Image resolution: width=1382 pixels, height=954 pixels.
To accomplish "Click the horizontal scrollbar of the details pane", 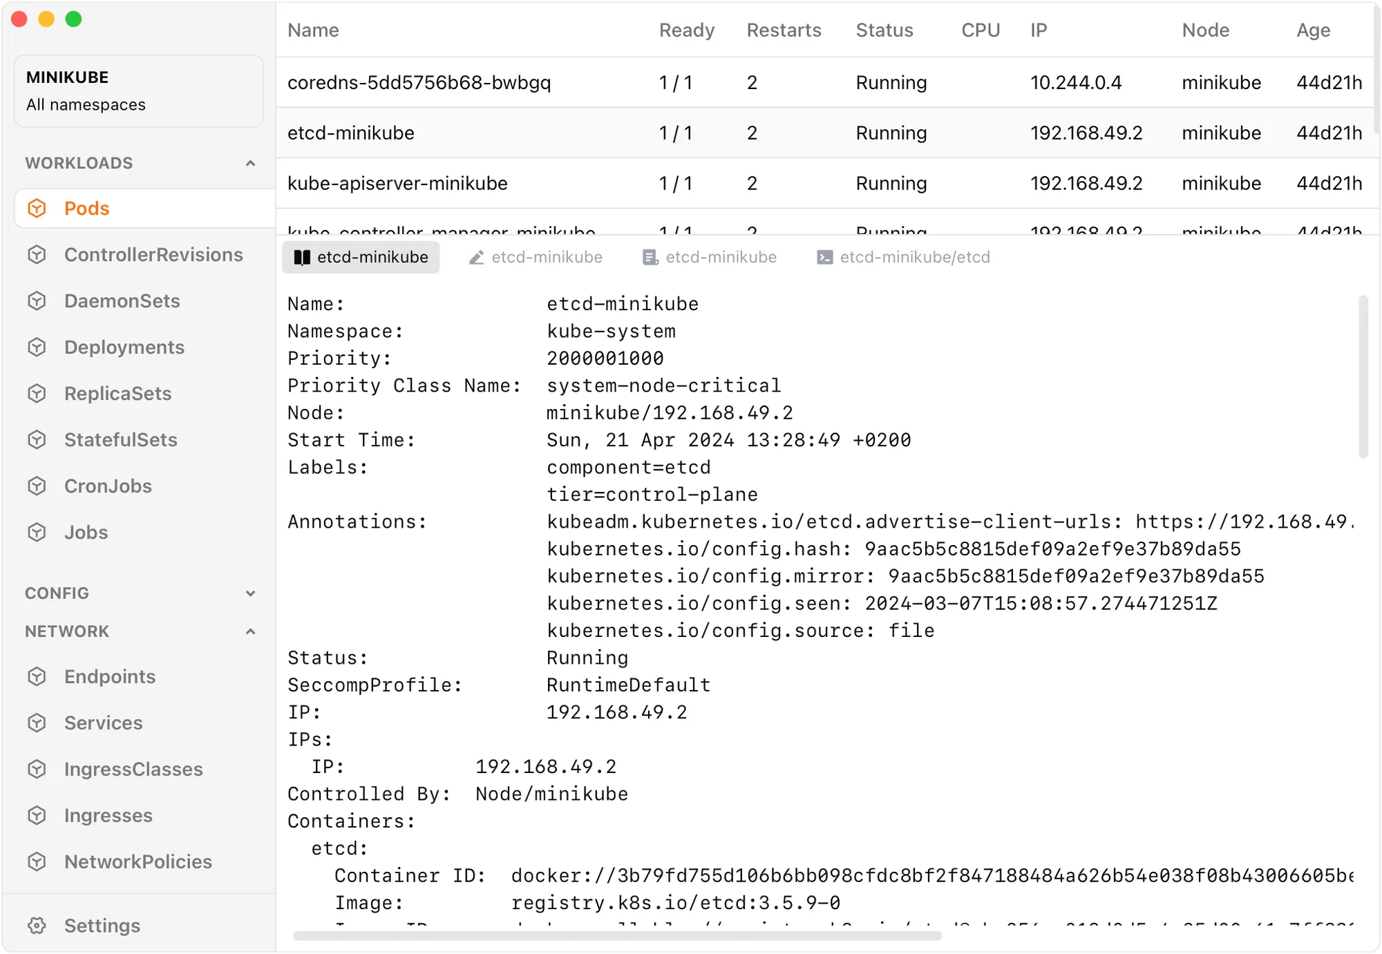I will click(x=617, y=935).
